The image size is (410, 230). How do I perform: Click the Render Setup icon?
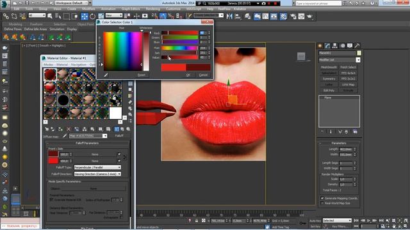[293, 17]
